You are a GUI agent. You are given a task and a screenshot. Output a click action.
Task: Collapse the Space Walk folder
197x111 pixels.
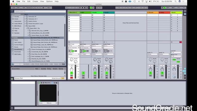25,26
